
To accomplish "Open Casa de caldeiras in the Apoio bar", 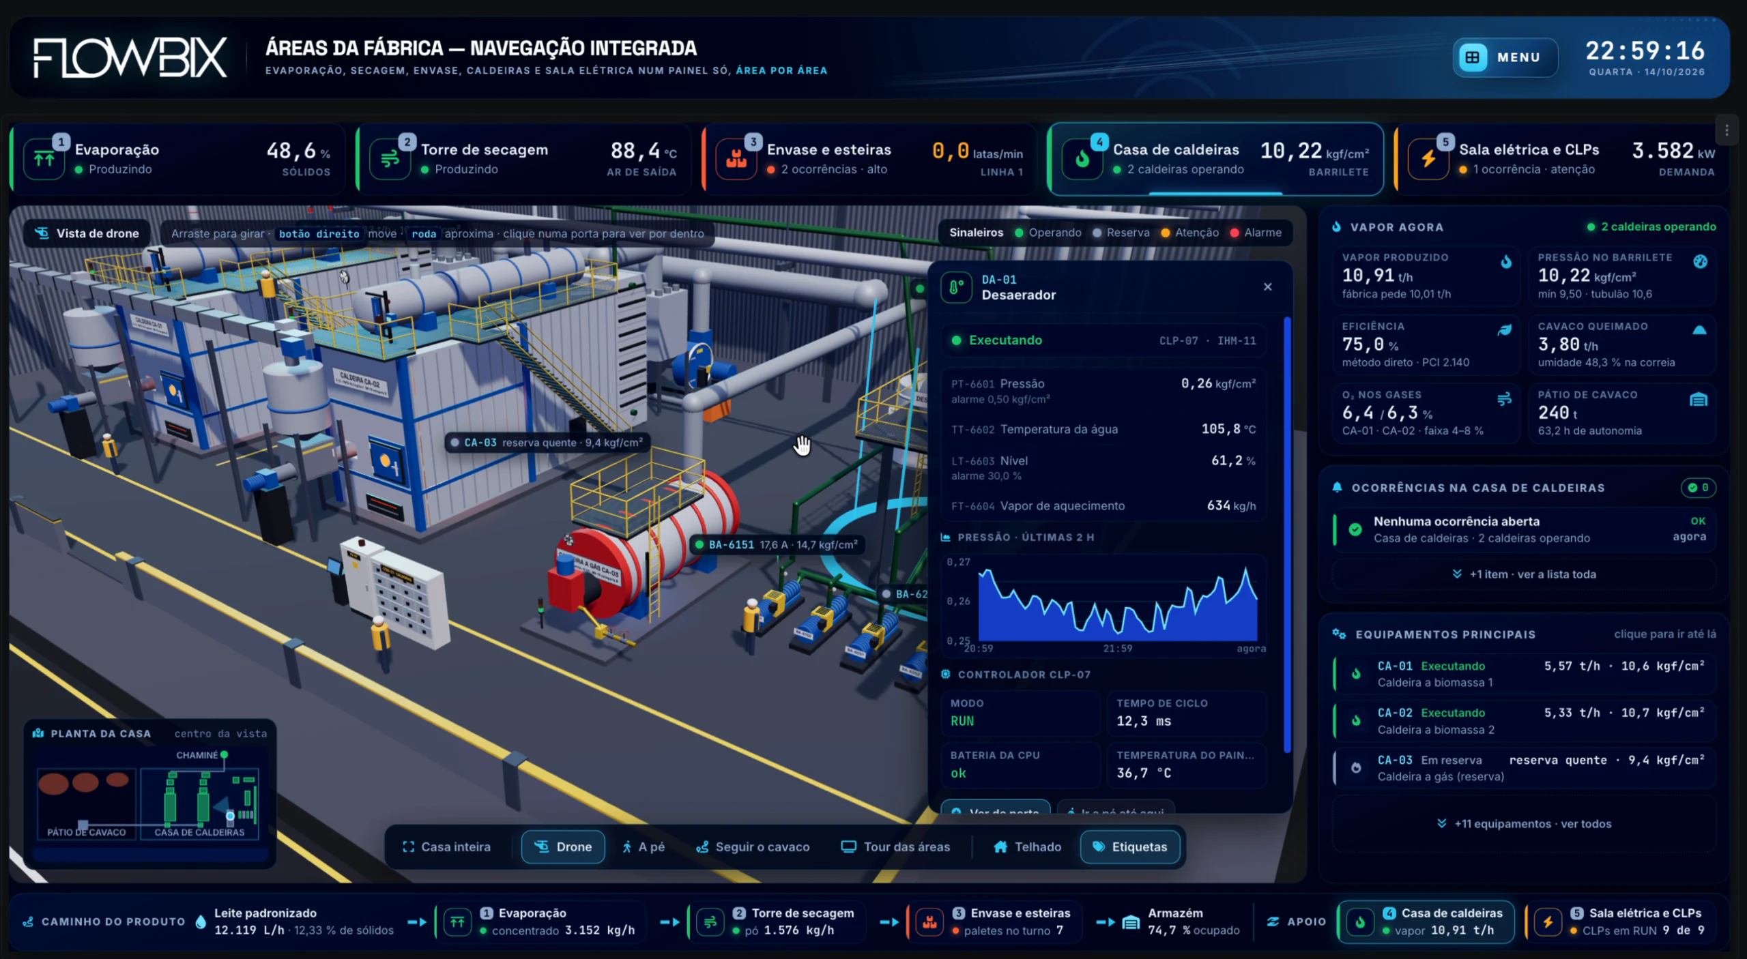I will coord(1426,921).
